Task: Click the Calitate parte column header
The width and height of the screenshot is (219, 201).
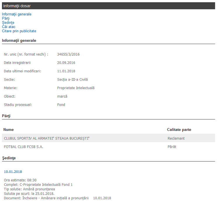Action: 179,130
